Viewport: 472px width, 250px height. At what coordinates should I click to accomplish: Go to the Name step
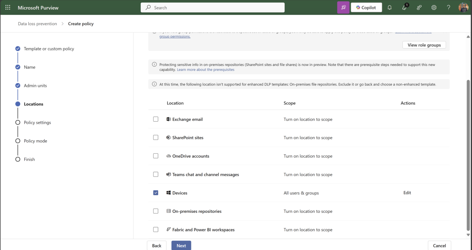tap(30, 67)
